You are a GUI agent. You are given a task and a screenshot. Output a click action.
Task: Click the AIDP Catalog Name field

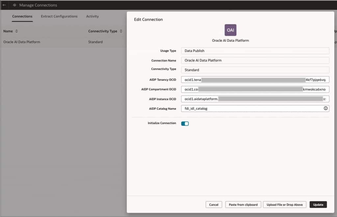click(255, 108)
